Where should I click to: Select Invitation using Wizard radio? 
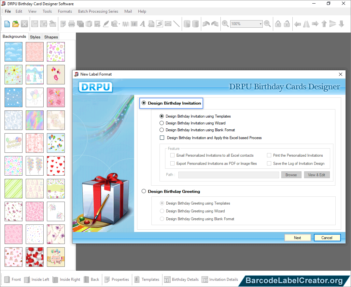point(161,123)
